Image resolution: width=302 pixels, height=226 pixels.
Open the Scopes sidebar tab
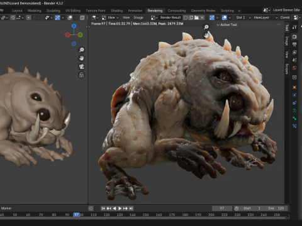pos(287,69)
